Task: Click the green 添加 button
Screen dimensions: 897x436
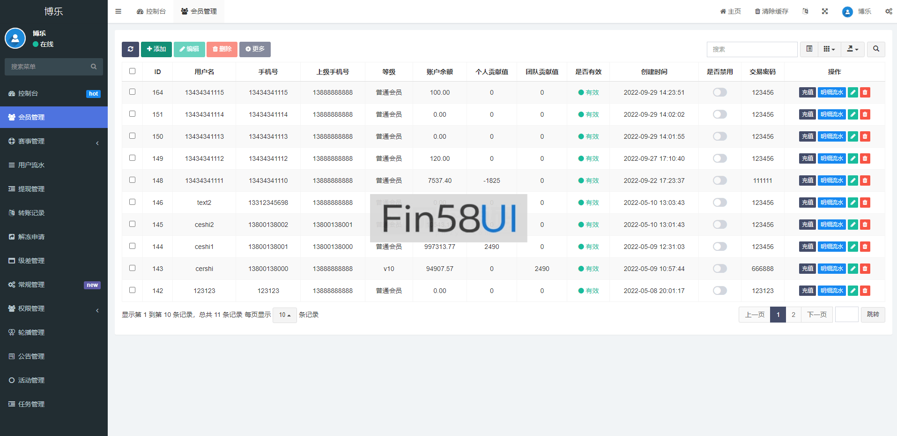Action: point(156,49)
